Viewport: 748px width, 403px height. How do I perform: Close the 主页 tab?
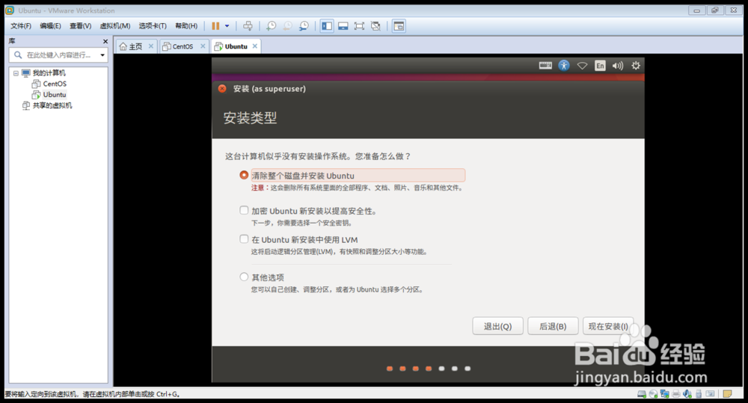(x=151, y=46)
